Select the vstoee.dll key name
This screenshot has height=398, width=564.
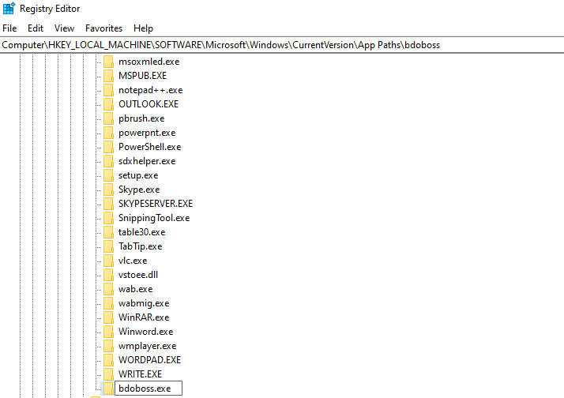138,275
